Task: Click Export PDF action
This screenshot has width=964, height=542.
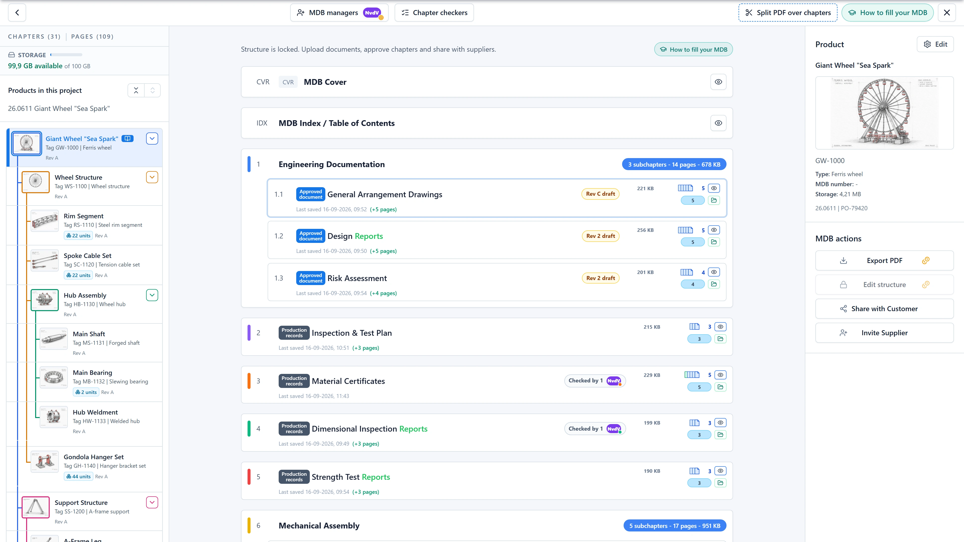Action: click(884, 260)
